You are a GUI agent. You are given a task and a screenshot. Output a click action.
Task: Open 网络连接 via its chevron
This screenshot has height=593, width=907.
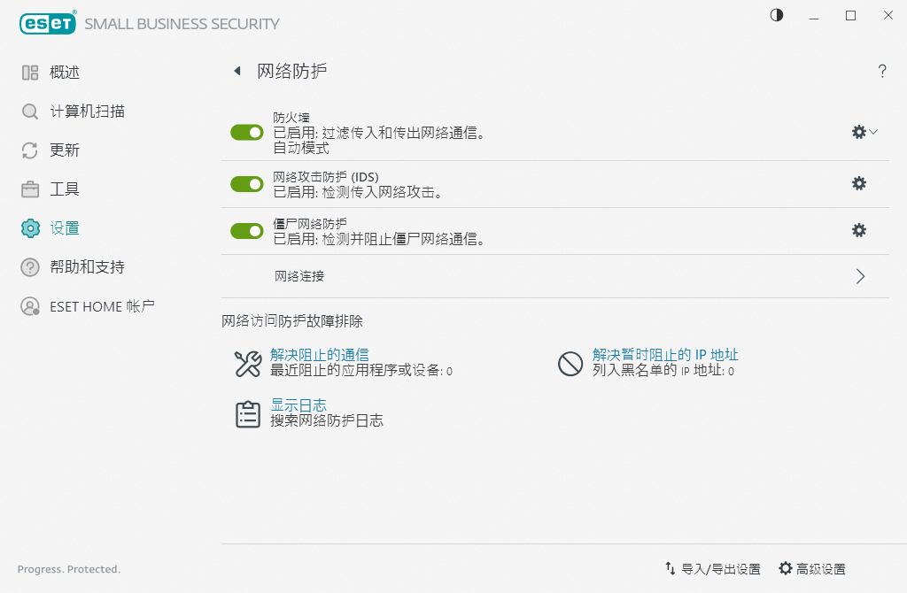pyautogui.click(x=859, y=276)
